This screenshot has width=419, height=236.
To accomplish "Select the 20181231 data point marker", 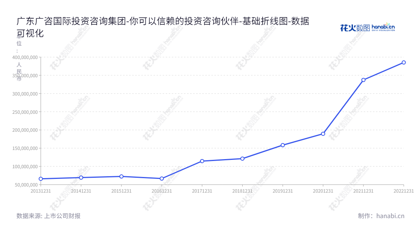I will (242, 159).
